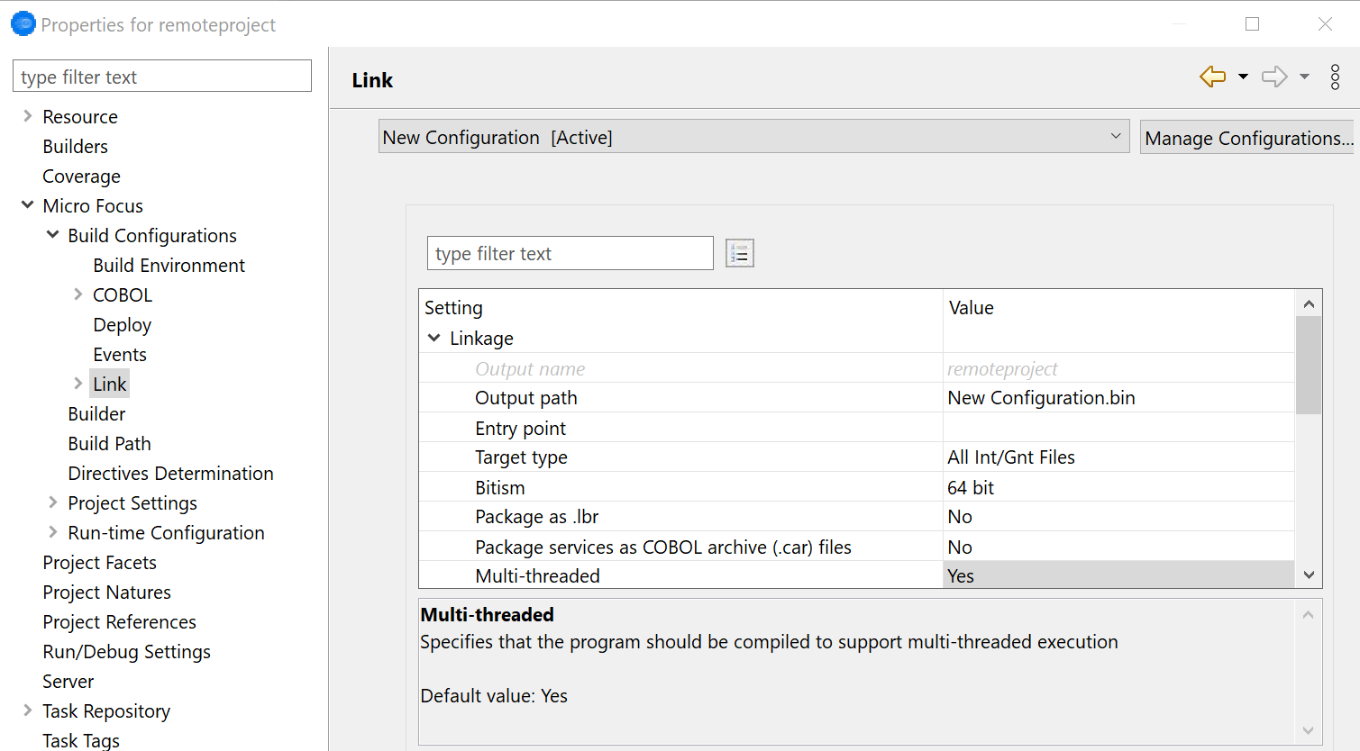Open the New Configuration dropdown

pyautogui.click(x=1118, y=136)
